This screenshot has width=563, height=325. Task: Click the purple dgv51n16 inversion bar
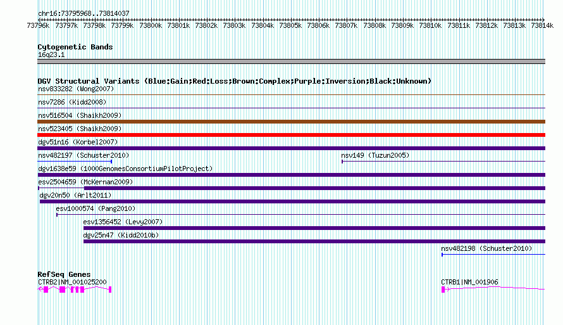click(291, 148)
